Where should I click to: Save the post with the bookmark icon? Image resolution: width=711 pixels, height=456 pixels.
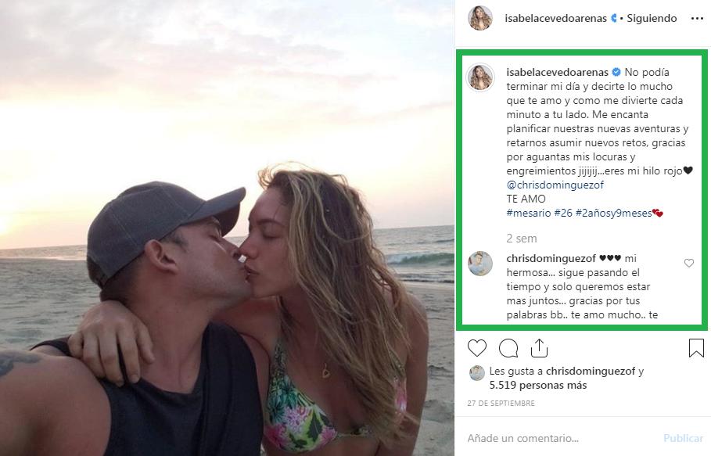point(696,348)
